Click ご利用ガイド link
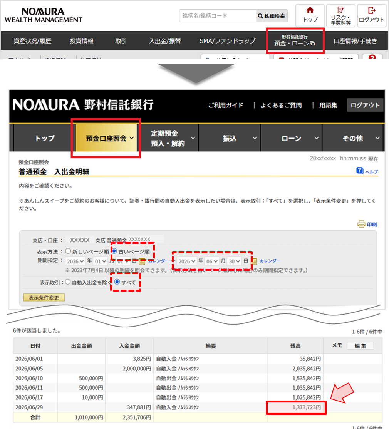The width and height of the screenshot is (389, 429). point(226,106)
